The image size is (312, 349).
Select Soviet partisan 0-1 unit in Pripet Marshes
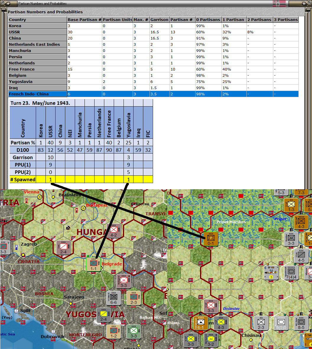pos(211,239)
